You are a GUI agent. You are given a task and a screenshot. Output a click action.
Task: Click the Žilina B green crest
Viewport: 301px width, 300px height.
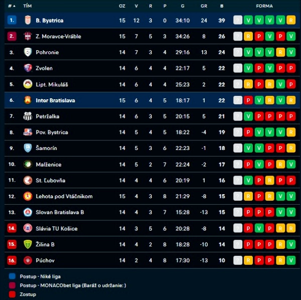(x=28, y=244)
